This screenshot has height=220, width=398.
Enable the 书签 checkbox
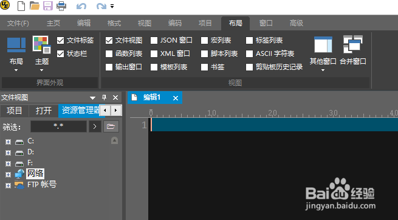pos(204,67)
